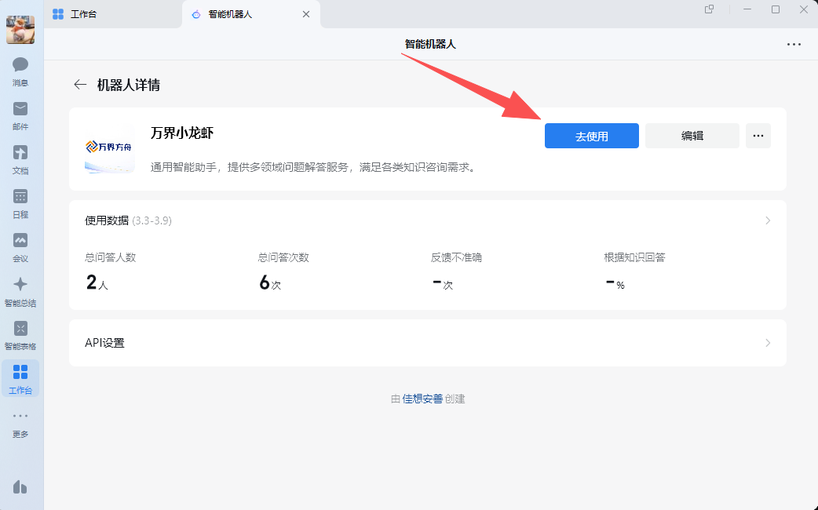Image resolution: width=818 pixels, height=510 pixels.
Task: Go to 文档 documents in sidebar
Action: (x=20, y=153)
